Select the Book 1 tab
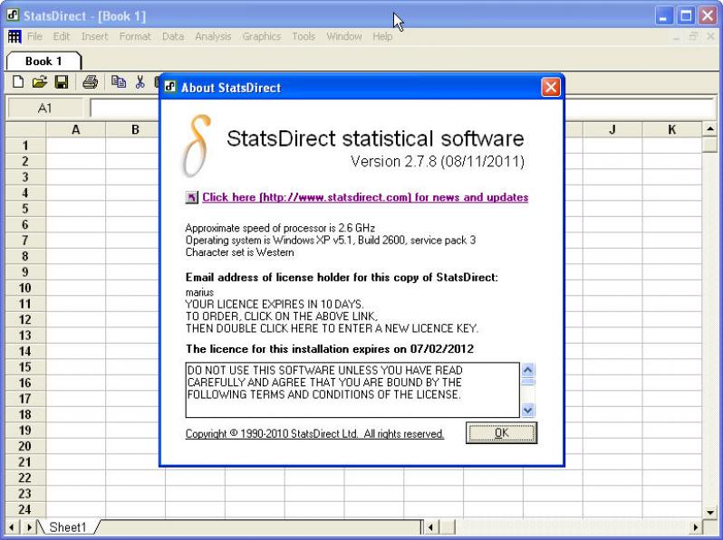 click(43, 62)
